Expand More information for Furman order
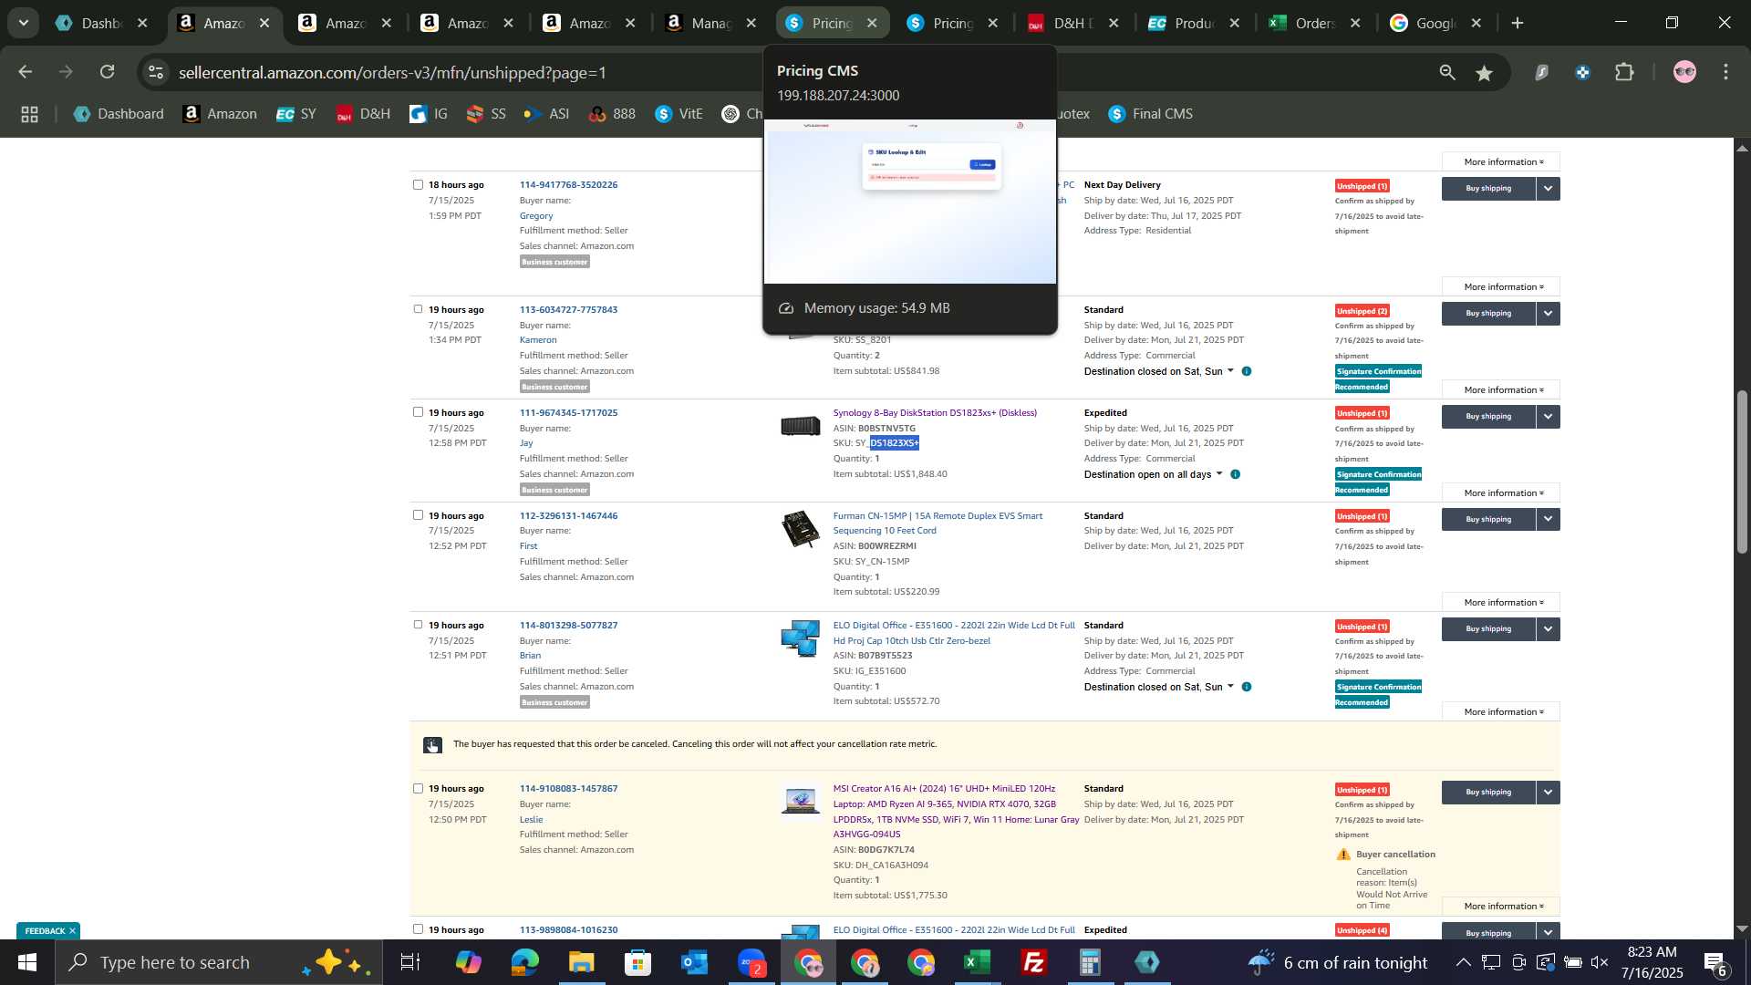1751x985 pixels. [1500, 603]
